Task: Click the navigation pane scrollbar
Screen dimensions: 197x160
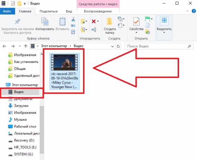Action: tap(42, 130)
